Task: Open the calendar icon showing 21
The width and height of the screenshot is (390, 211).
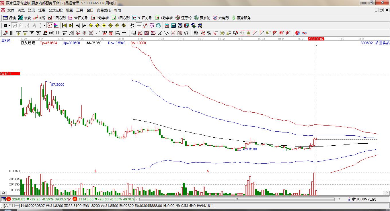Action: click(167, 26)
